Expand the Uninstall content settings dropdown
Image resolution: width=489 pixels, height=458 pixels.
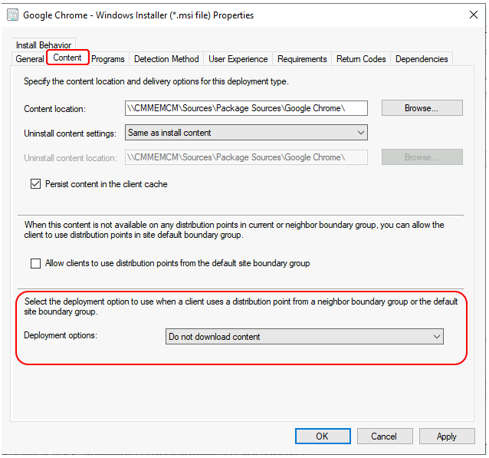pos(245,133)
